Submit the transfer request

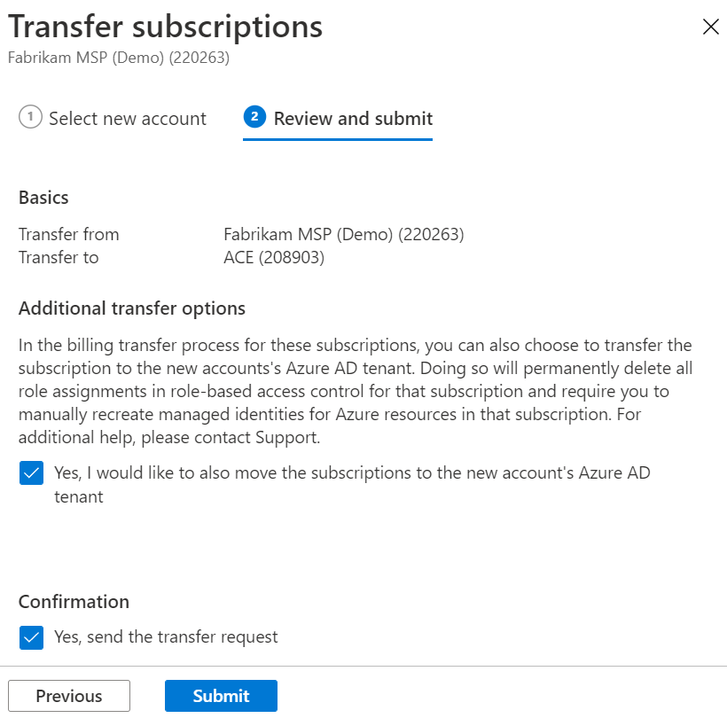point(221,696)
